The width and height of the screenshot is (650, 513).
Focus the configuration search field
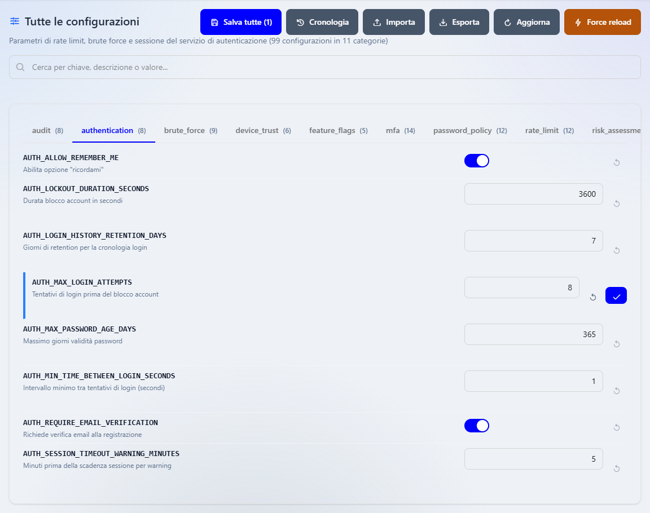click(x=325, y=67)
